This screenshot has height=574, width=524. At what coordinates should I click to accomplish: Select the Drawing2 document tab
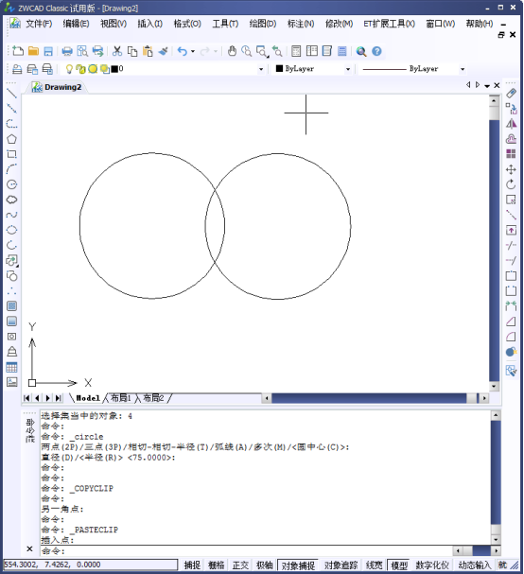(57, 87)
